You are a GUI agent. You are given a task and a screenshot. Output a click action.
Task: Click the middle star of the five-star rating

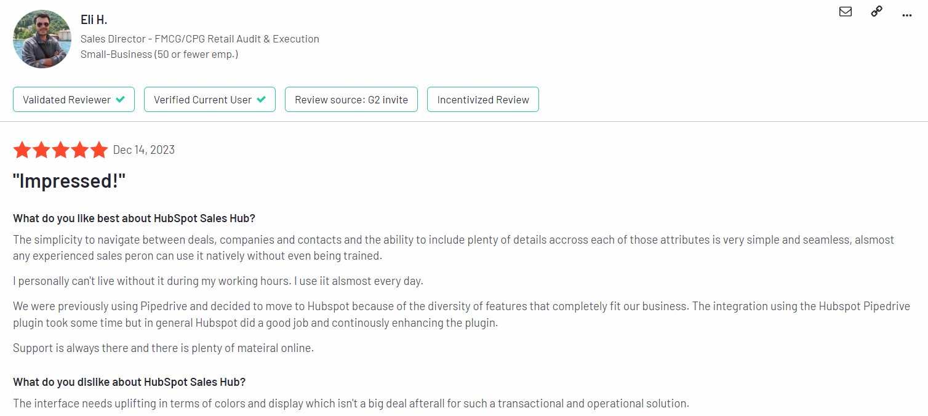(x=60, y=150)
